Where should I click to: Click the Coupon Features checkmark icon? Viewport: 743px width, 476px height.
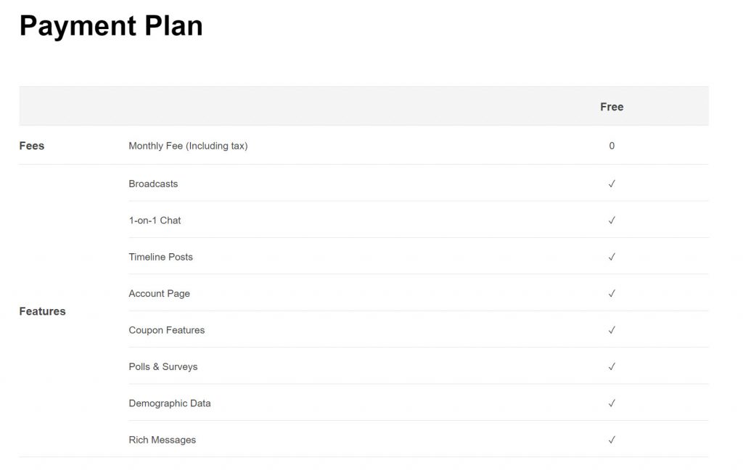point(612,330)
